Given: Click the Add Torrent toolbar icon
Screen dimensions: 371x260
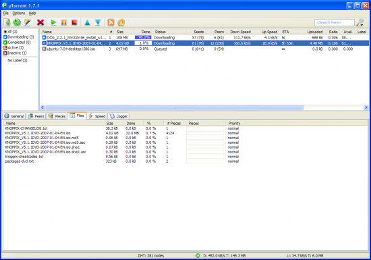Looking at the screenshot, I should pyautogui.click(x=7, y=22).
